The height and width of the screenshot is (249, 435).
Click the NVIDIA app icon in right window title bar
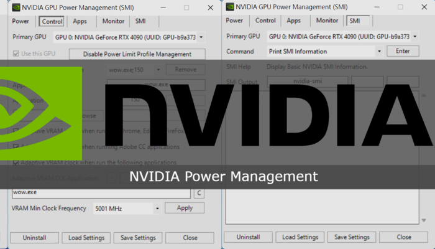230,7
